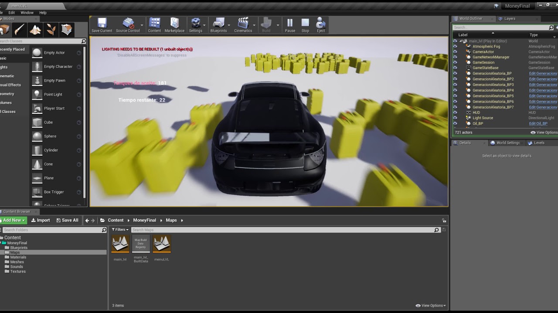This screenshot has width=558, height=313.
Task: Toggle visibility of Oil_BP
Action: (x=455, y=123)
